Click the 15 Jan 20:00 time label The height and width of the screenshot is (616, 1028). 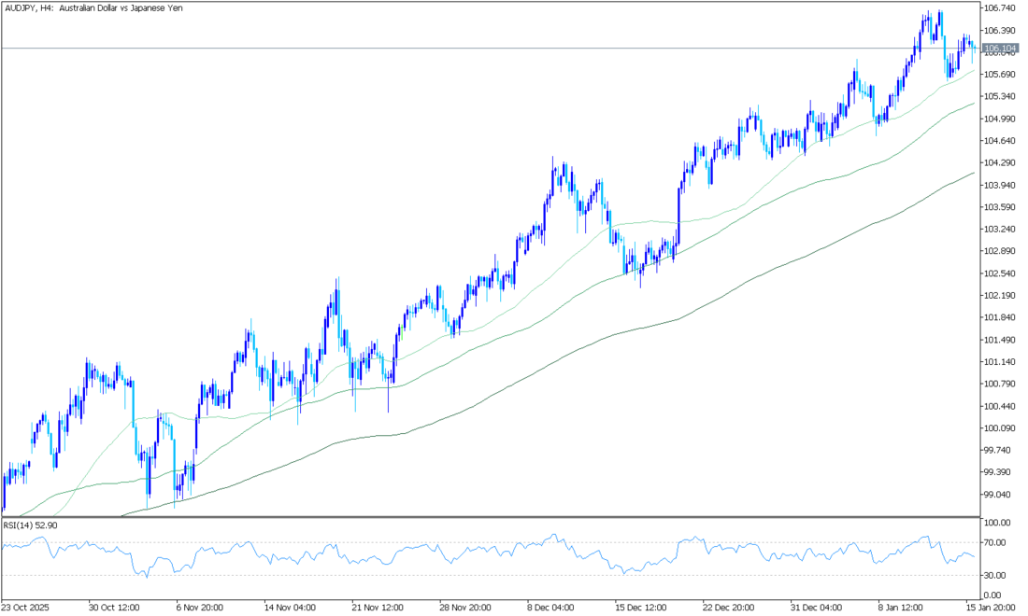[x=991, y=605]
